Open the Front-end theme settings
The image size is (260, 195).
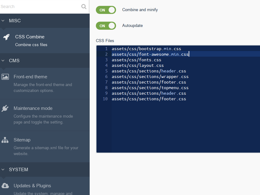[45, 84]
